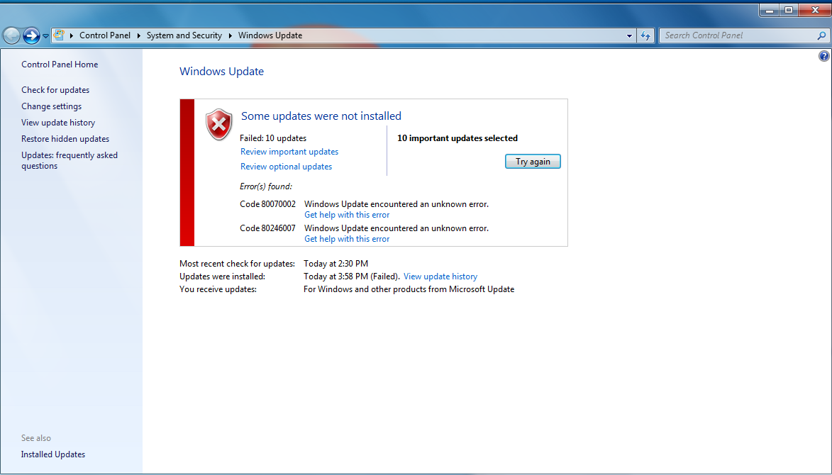Open the address bar history dropdown
Viewport: 832px width, 475px height.
click(629, 35)
